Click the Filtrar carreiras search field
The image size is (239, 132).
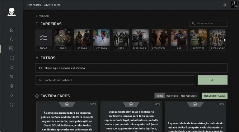[209, 23]
